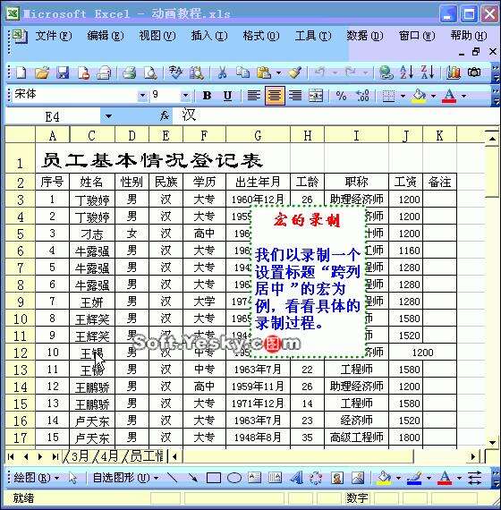
Task: Expand the font name dropdown
Action: tap(142, 96)
